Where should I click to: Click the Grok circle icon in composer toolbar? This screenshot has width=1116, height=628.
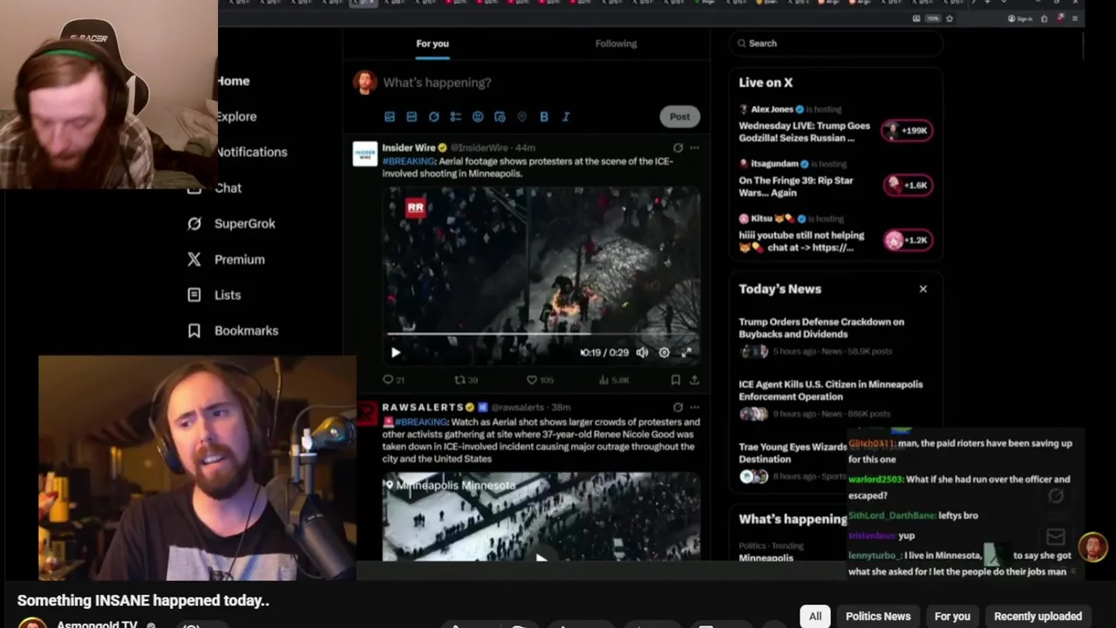[x=433, y=117]
